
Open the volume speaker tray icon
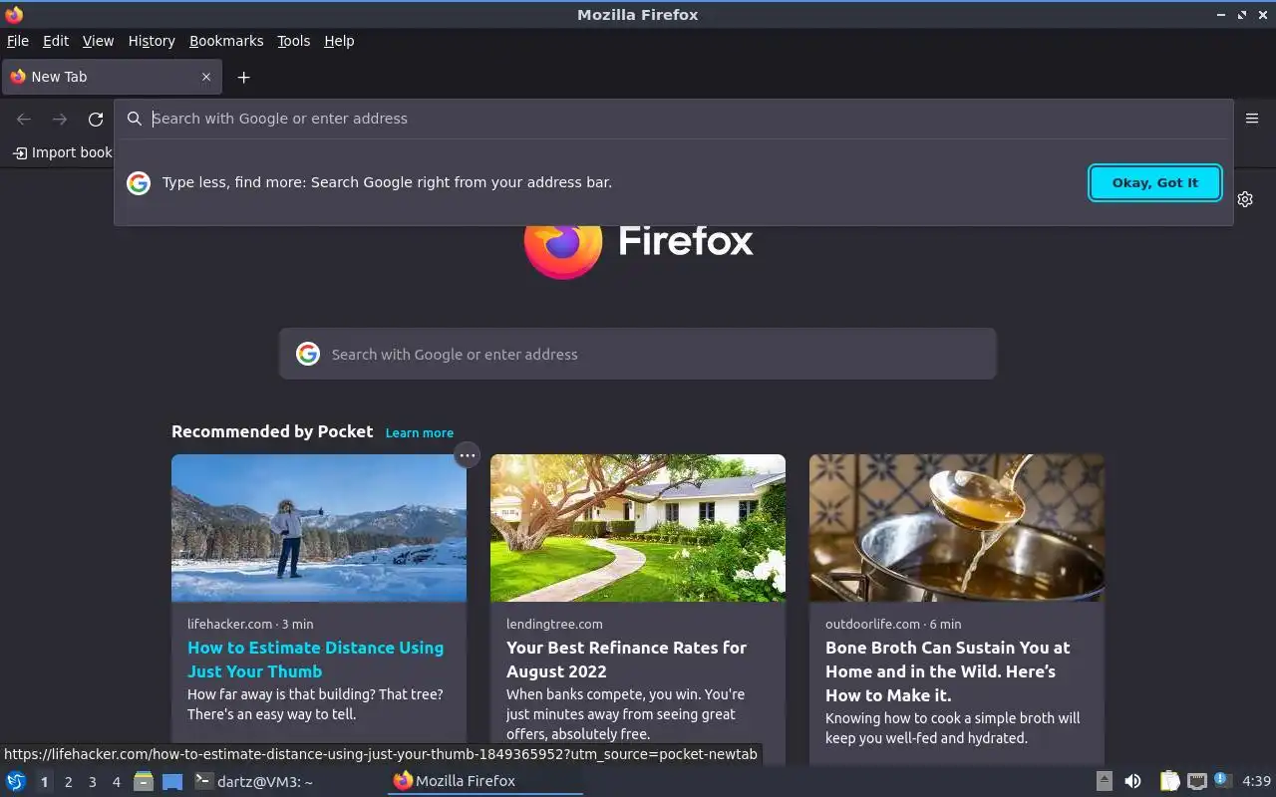tap(1132, 782)
